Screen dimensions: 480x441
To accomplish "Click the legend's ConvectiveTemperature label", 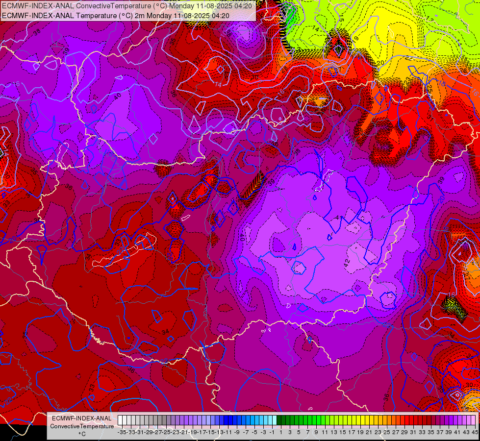I will click(82, 426).
